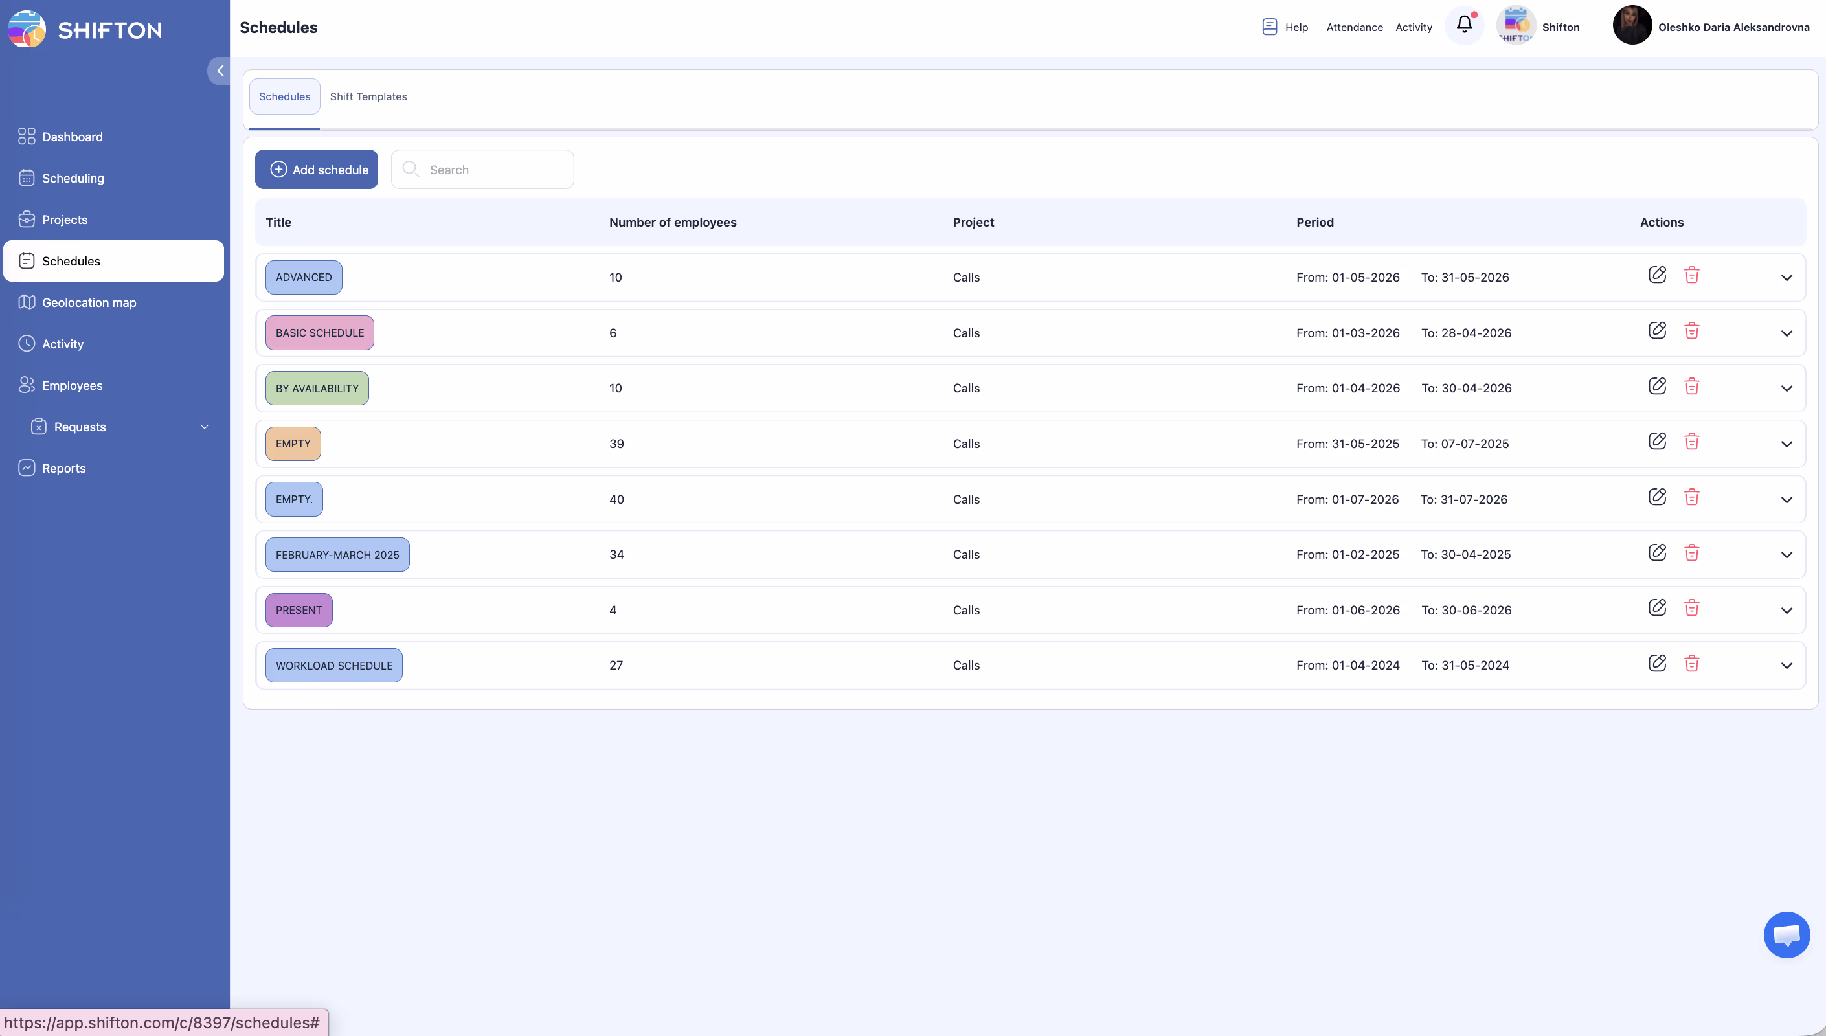Delete the PRESENT schedule

(x=1691, y=607)
